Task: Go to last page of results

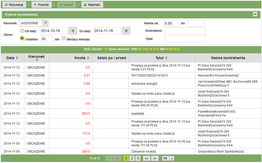Action: pyautogui.click(x=155, y=158)
